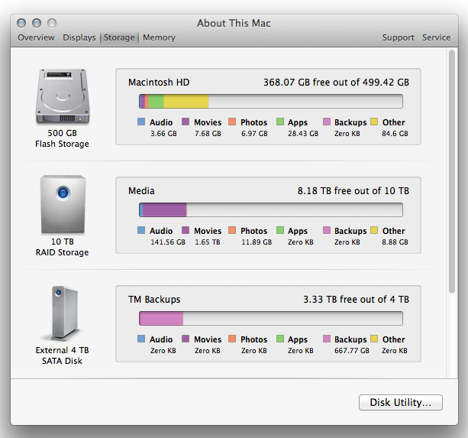Click Media volume green Apps swatch
The image size is (468, 438).
(280, 230)
